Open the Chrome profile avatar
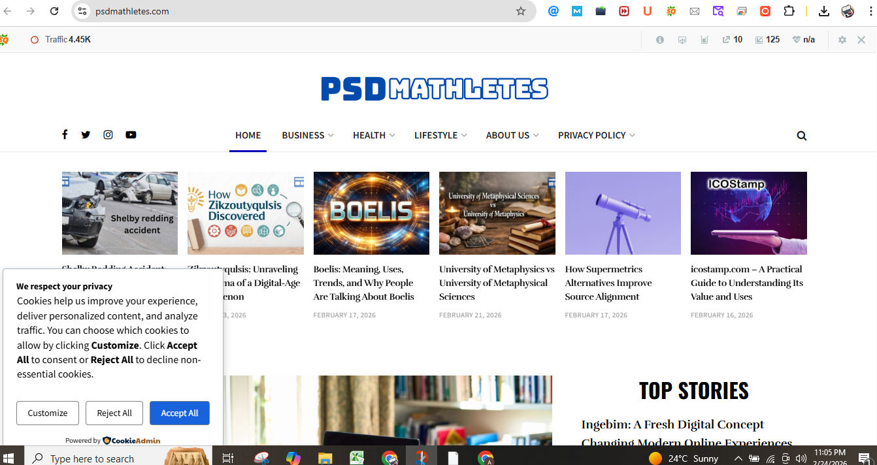The height and width of the screenshot is (465, 877). pyautogui.click(x=848, y=11)
